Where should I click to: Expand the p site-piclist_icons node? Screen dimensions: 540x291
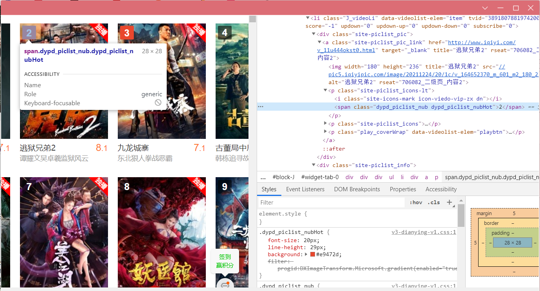(x=326, y=123)
